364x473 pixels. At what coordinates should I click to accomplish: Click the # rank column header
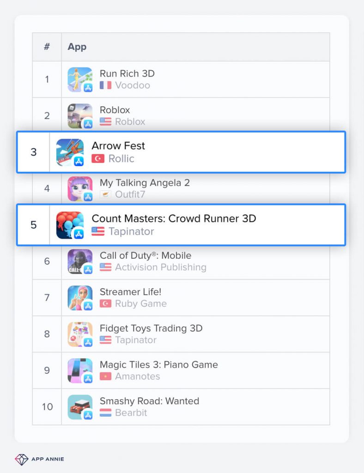point(47,47)
